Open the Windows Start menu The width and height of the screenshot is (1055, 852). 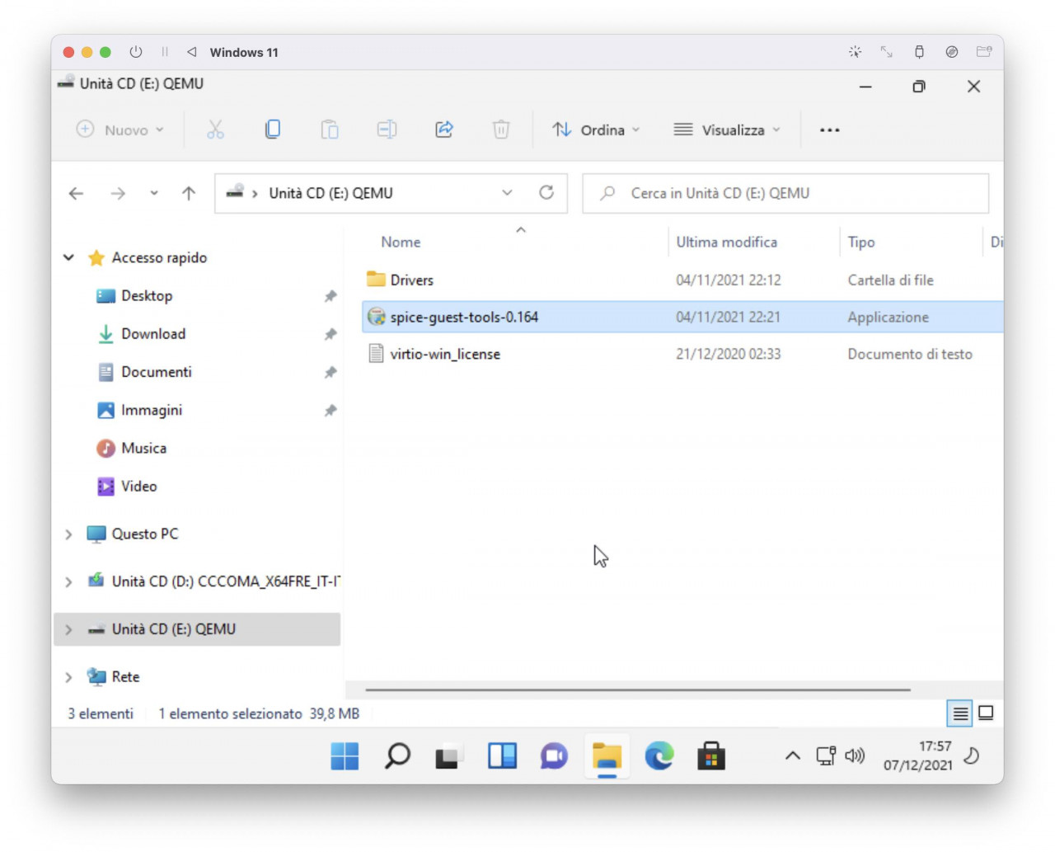345,756
